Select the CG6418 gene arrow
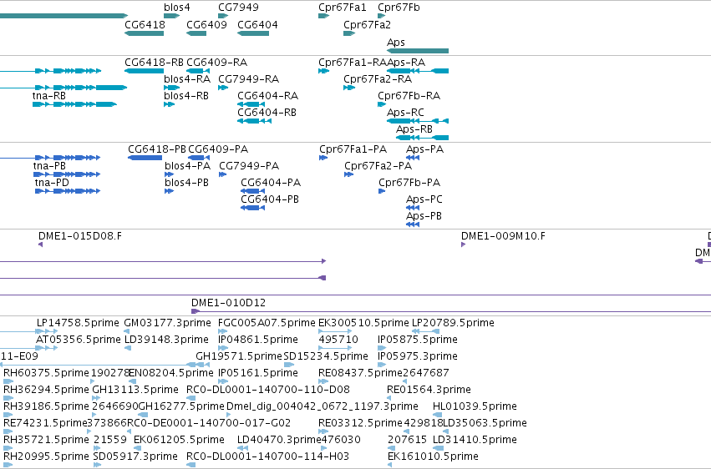The image size is (711, 469). (145, 33)
